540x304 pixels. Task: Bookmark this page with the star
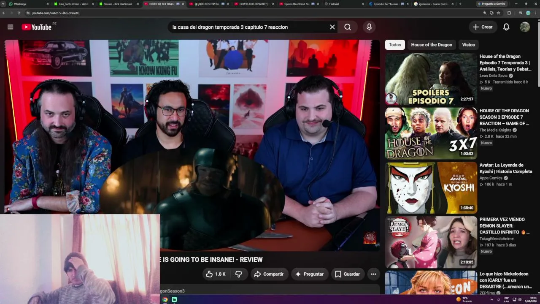[498, 13]
